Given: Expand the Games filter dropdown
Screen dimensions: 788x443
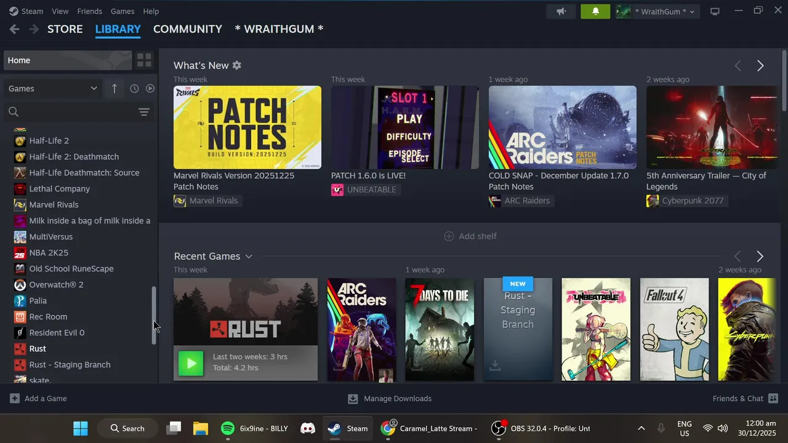Looking at the screenshot, I should point(53,89).
